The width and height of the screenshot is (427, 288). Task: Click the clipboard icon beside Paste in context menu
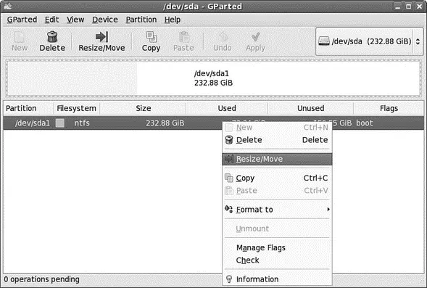coord(229,191)
